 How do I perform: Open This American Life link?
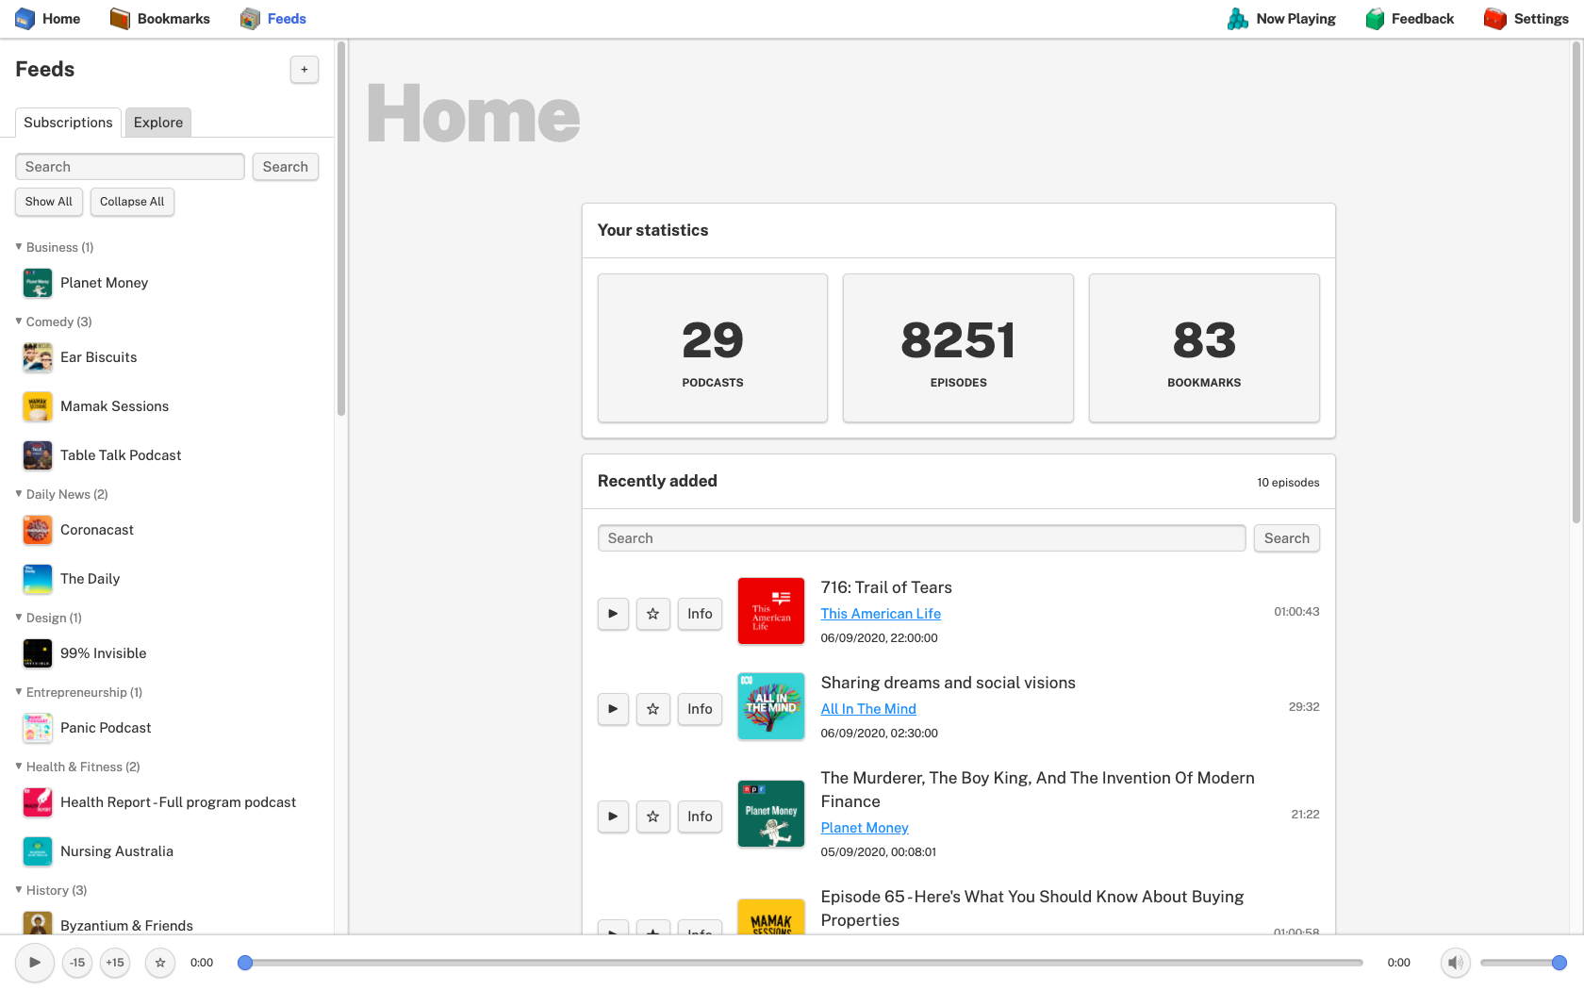pyautogui.click(x=881, y=614)
